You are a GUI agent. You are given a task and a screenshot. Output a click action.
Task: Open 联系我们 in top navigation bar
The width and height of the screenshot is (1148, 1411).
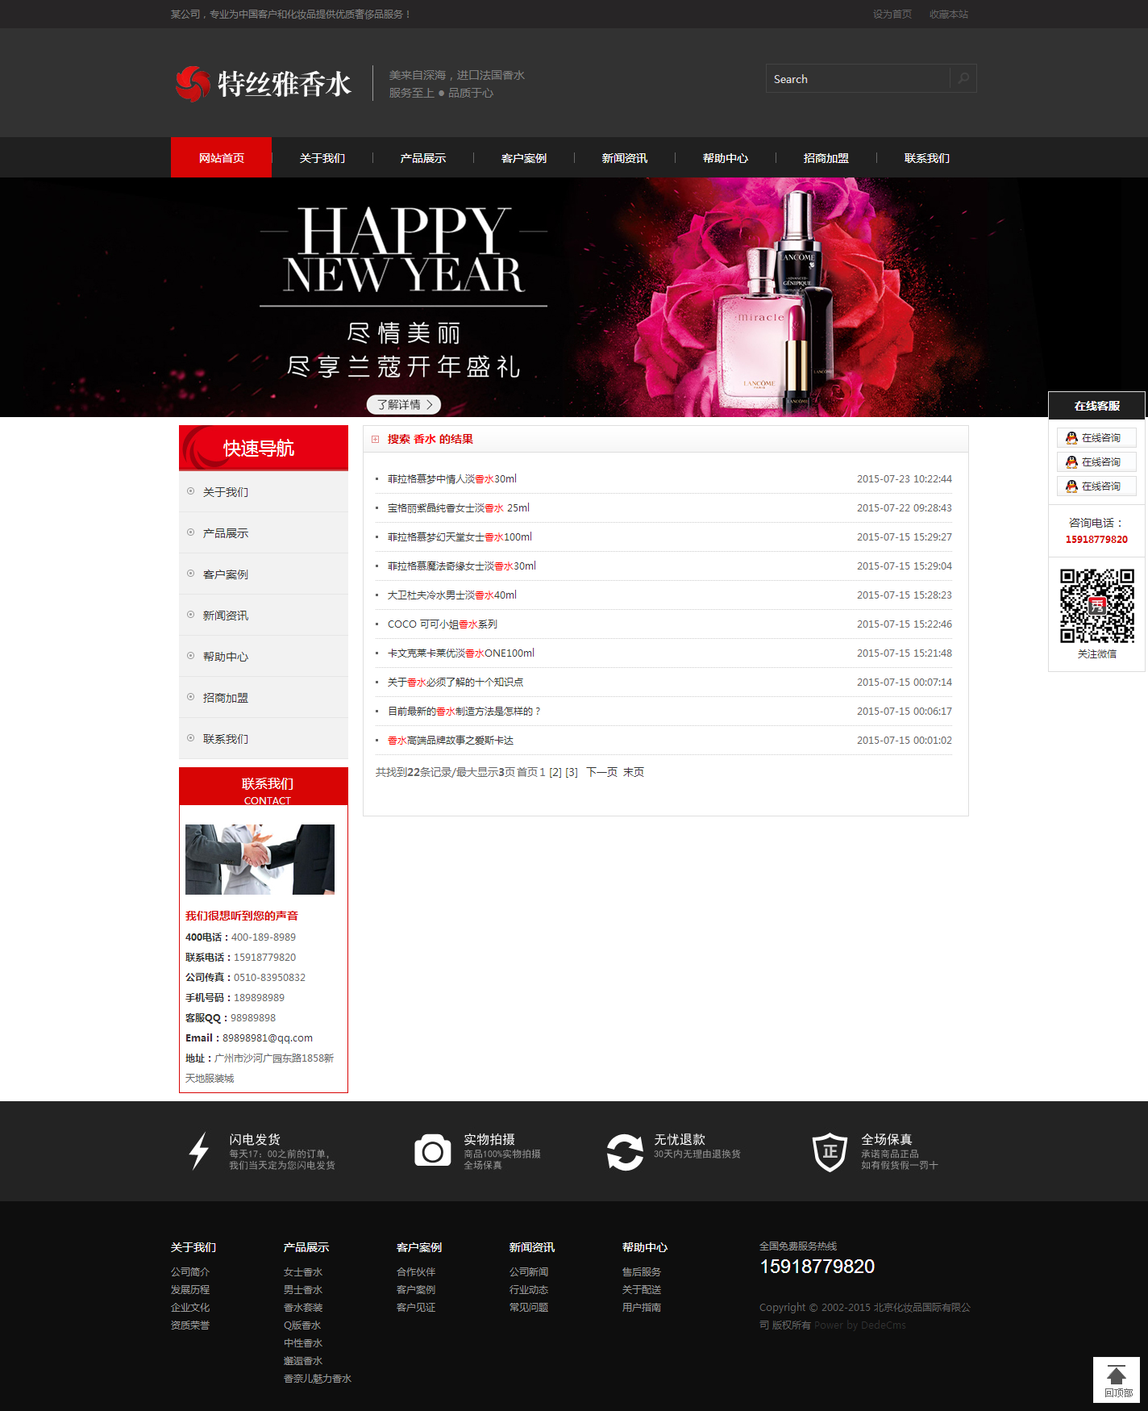927,157
